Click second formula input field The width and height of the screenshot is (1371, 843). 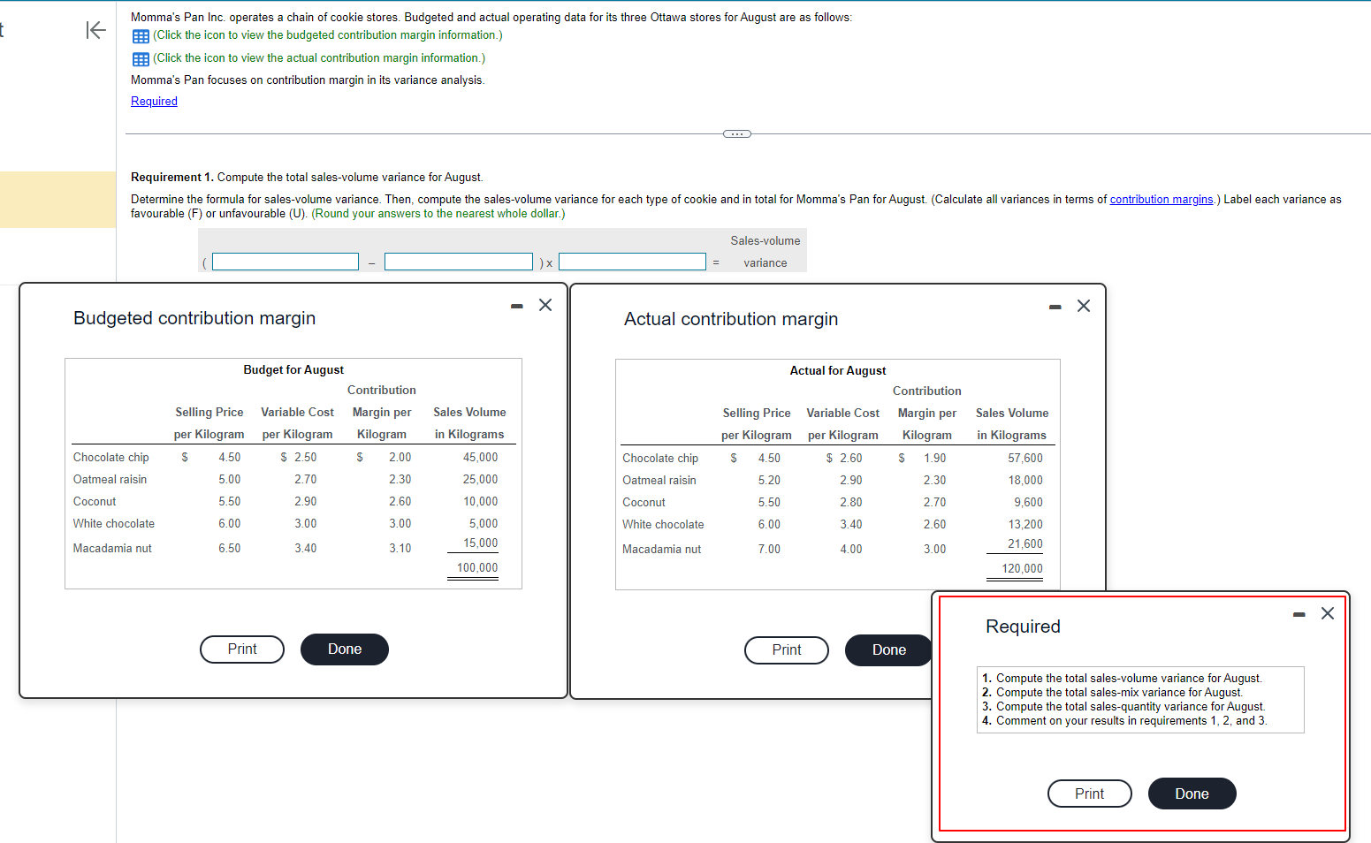458,262
